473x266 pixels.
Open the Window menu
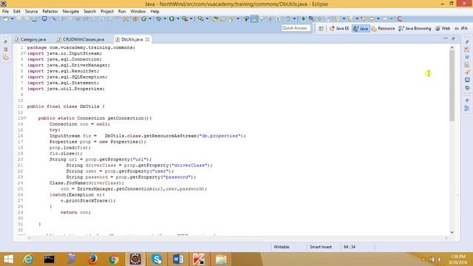138,11
